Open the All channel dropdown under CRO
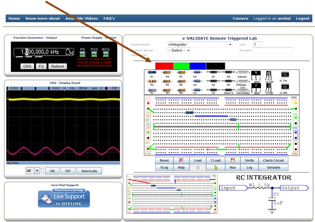This screenshot has width=315, height=222. pos(34,171)
